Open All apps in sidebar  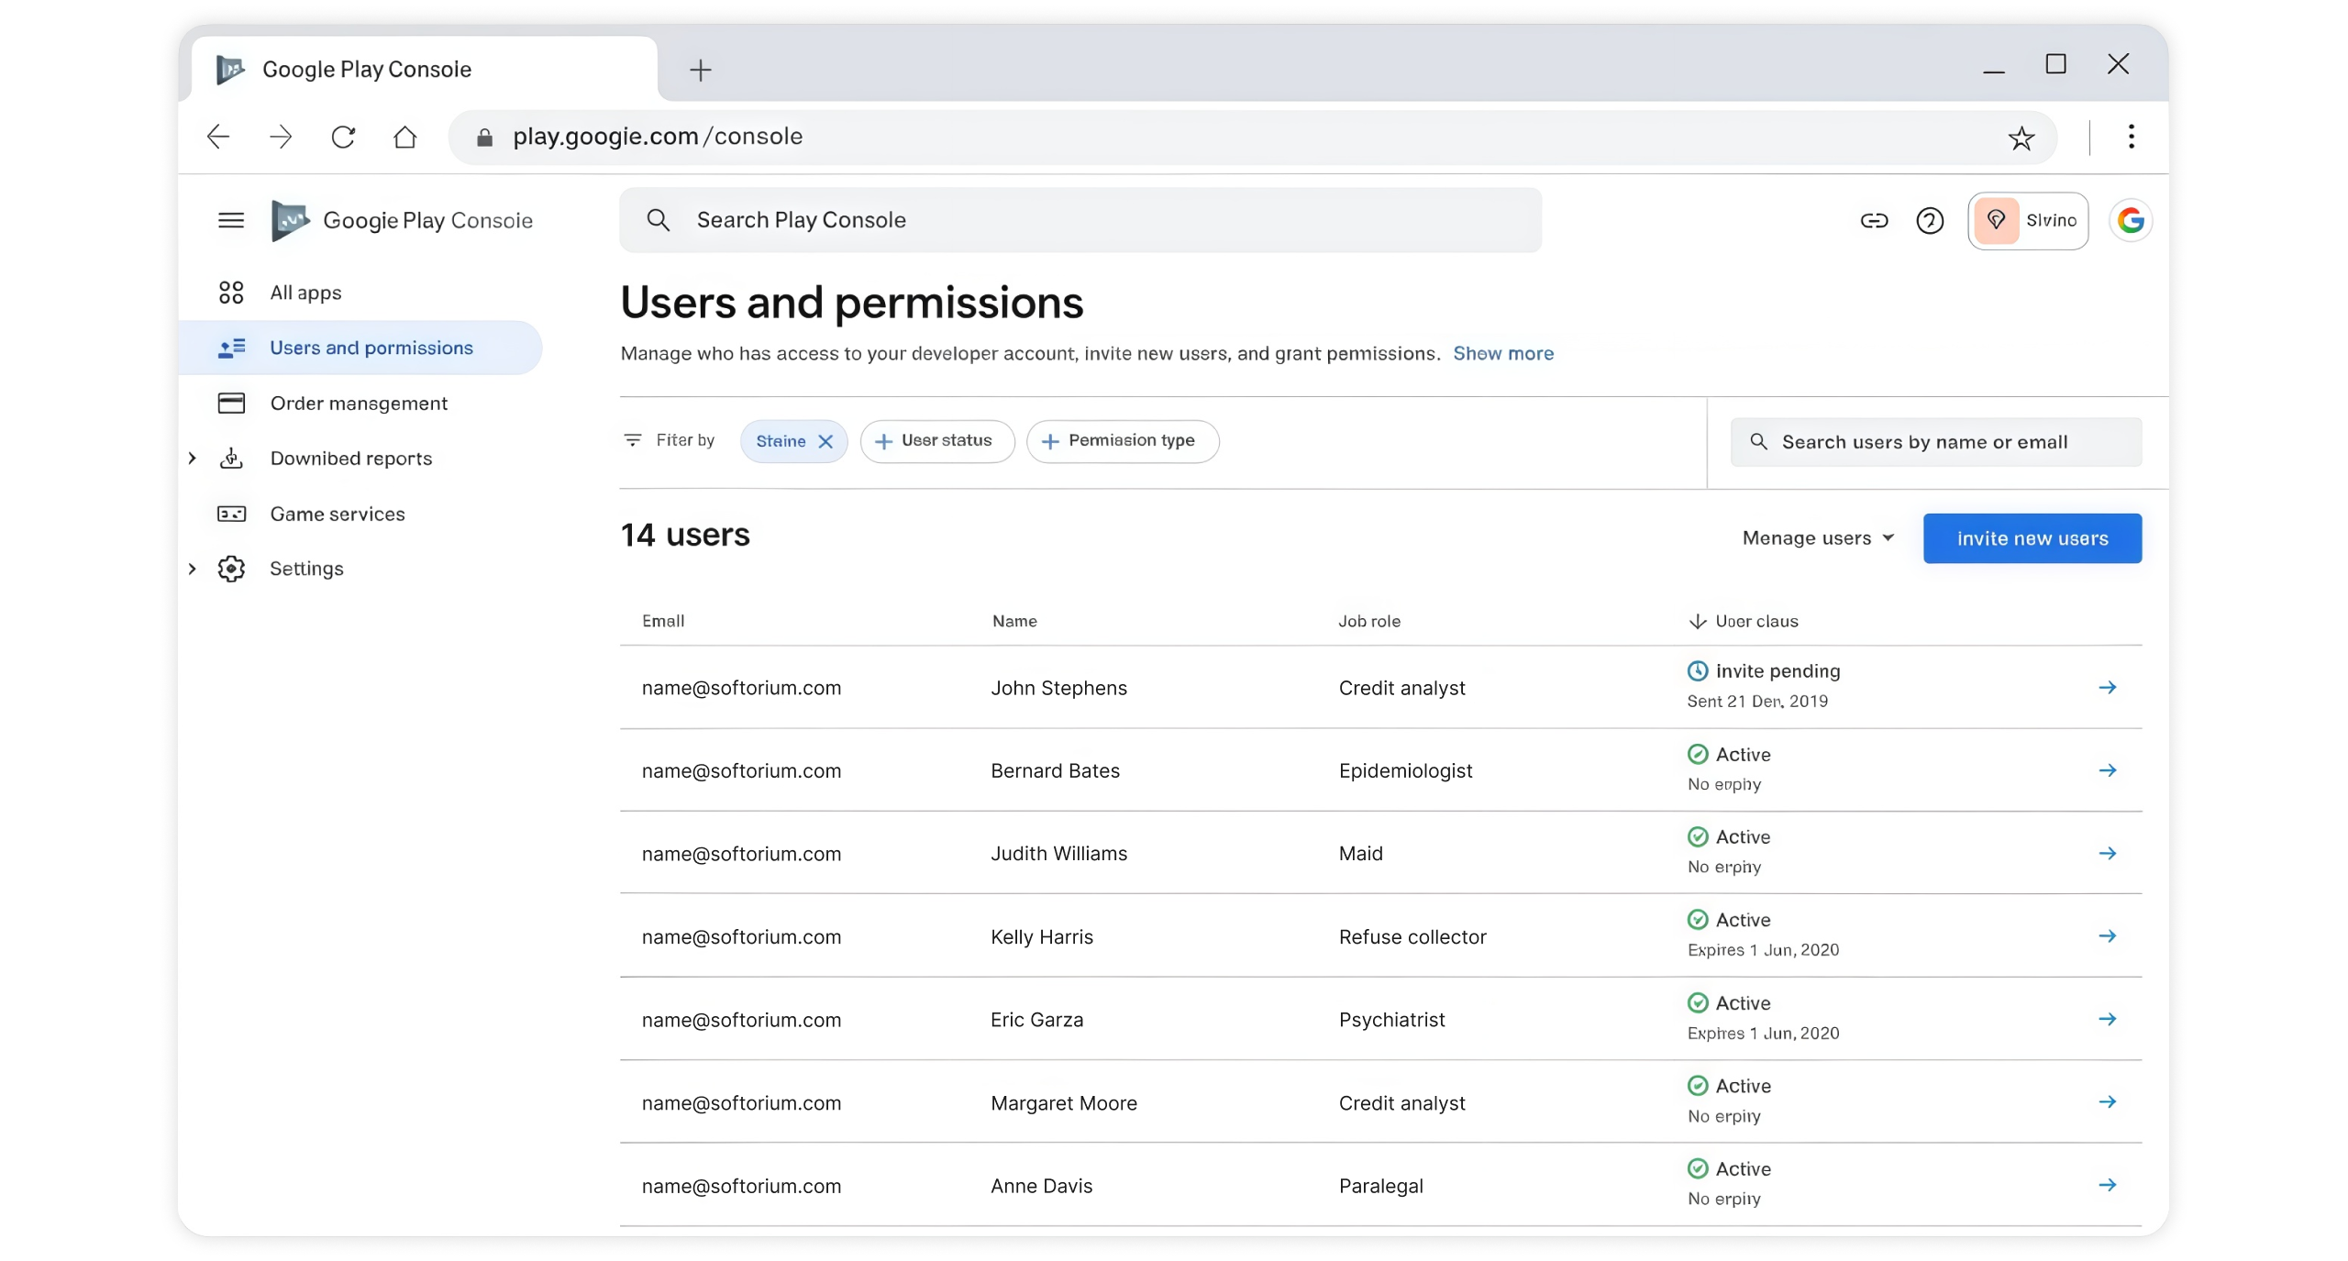[305, 293]
